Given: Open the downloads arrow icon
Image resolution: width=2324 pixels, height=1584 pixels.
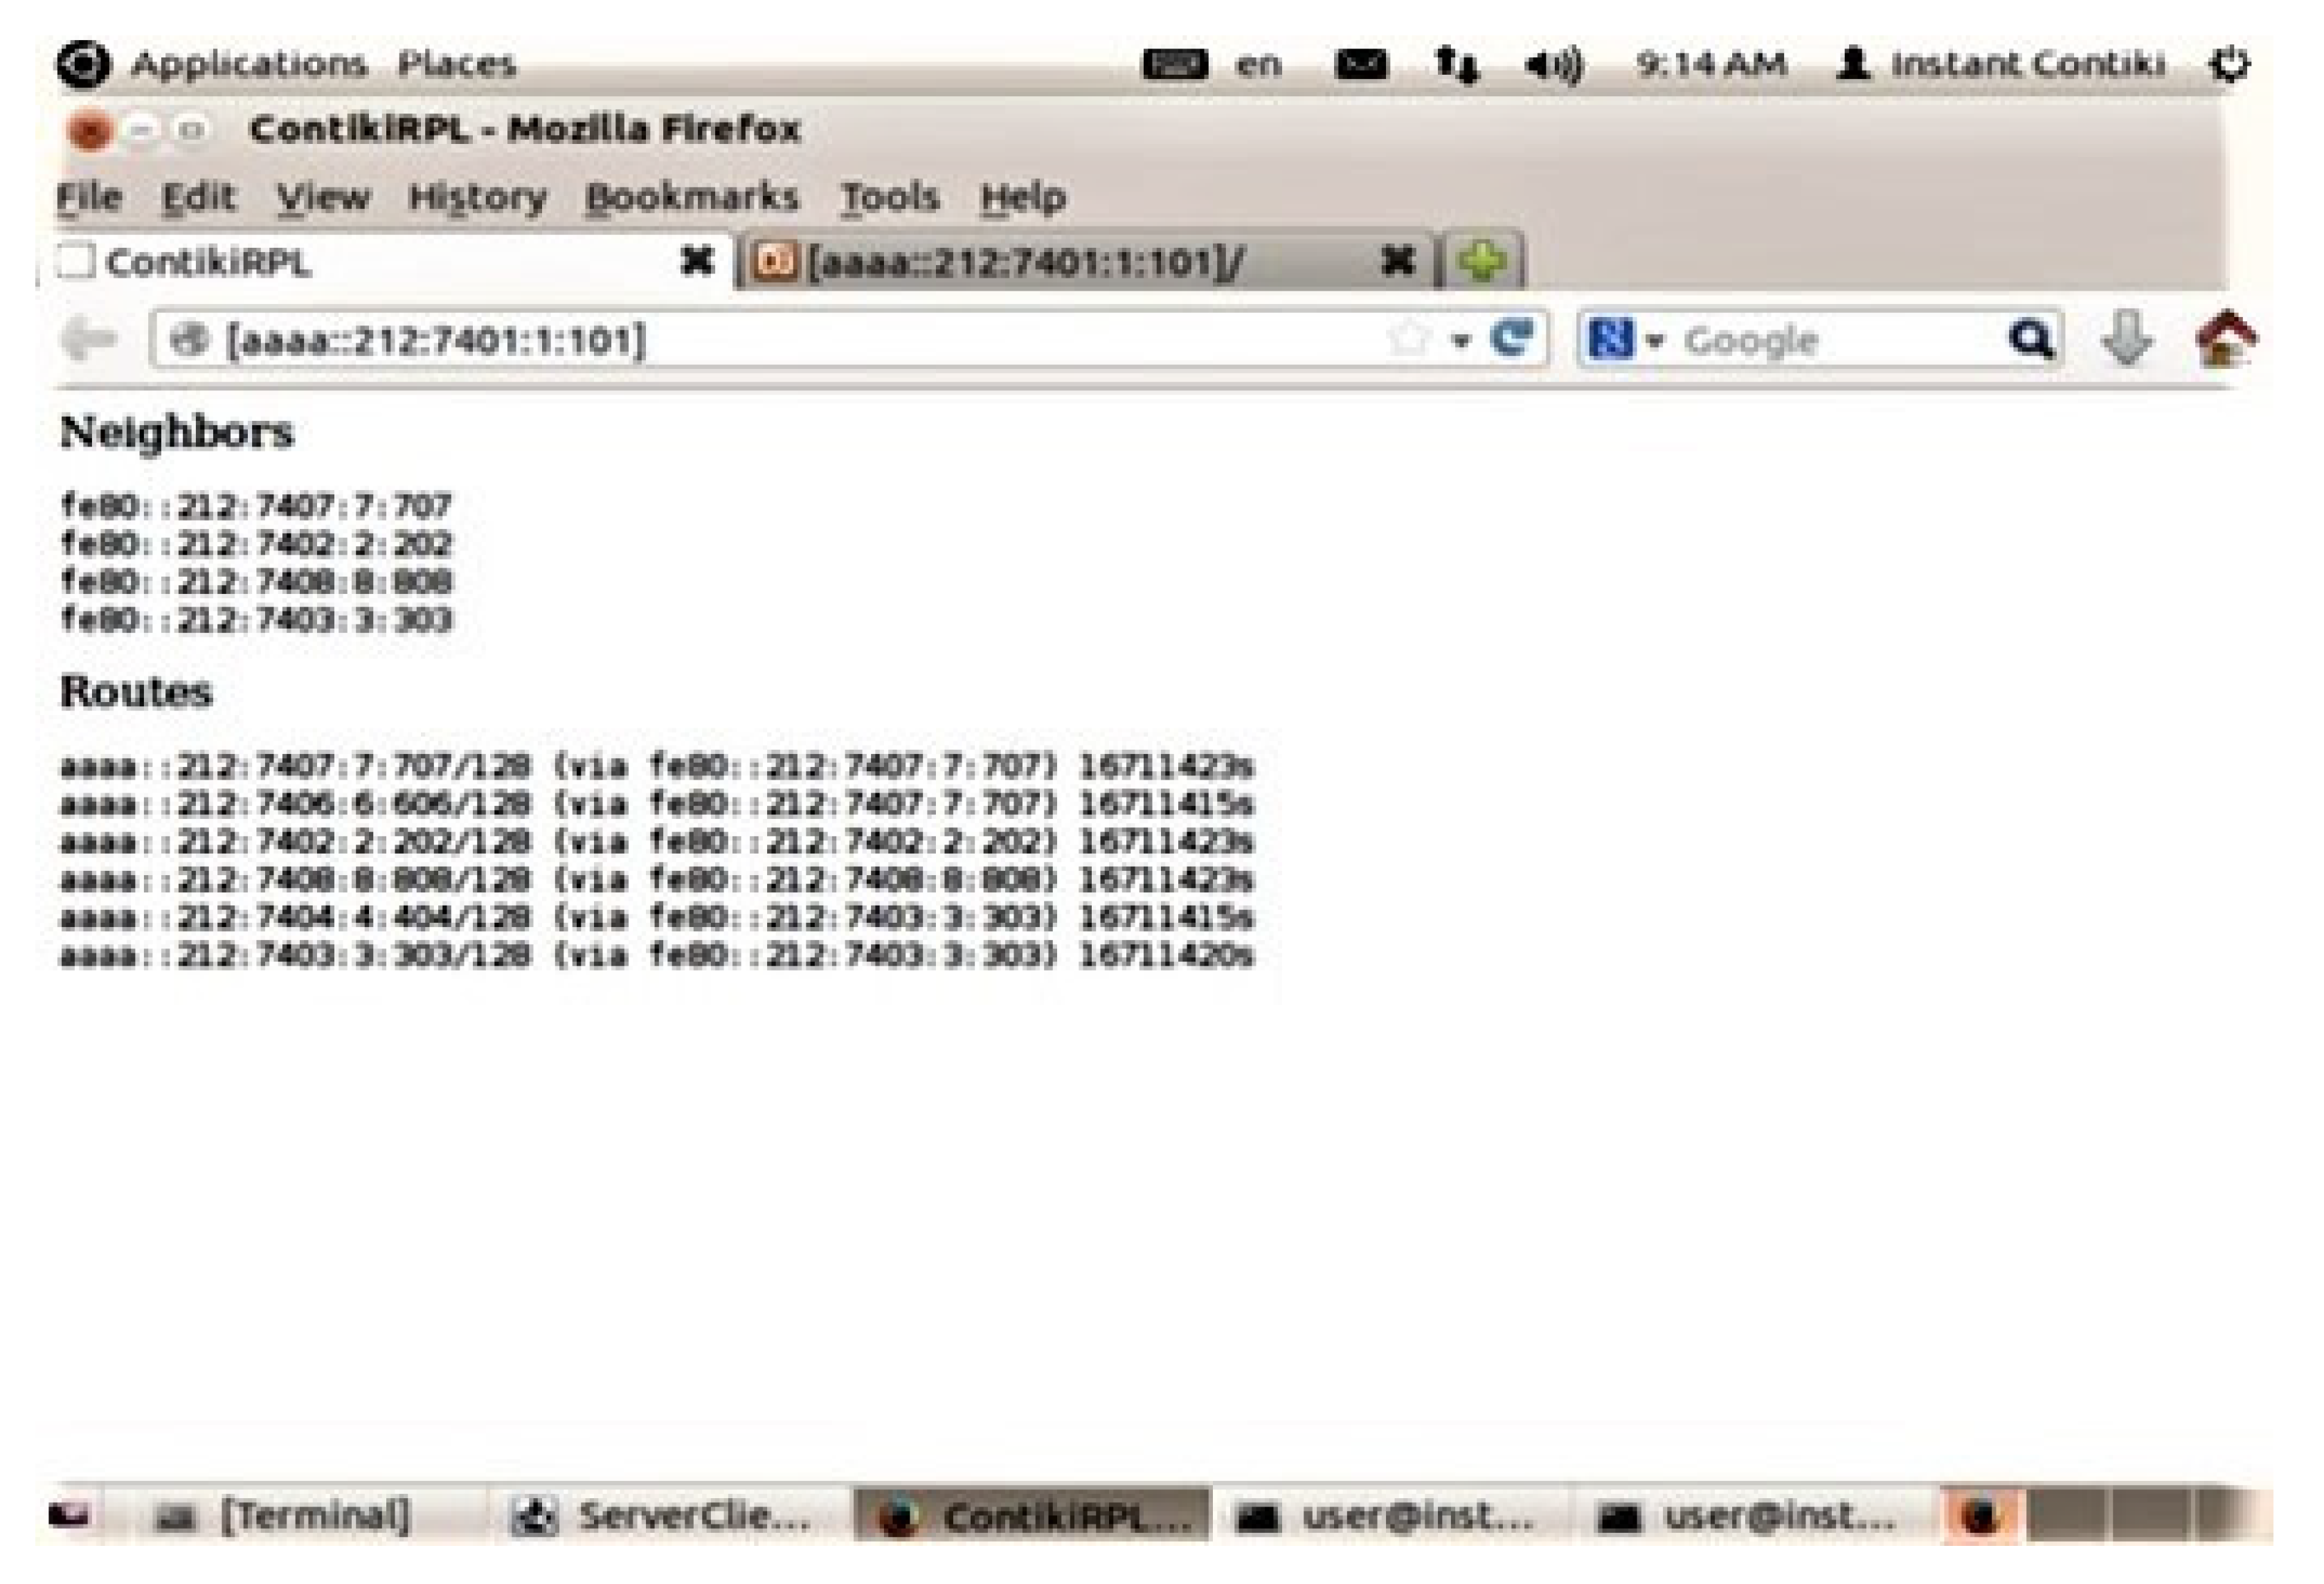Looking at the screenshot, I should (x=2126, y=339).
